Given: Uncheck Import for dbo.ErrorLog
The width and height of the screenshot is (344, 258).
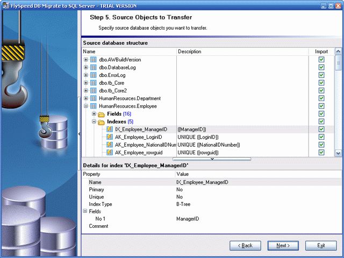Looking at the screenshot, I should point(321,75).
